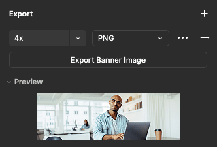
Task: Open the PNG file format dropdown
Action: pyautogui.click(x=130, y=38)
